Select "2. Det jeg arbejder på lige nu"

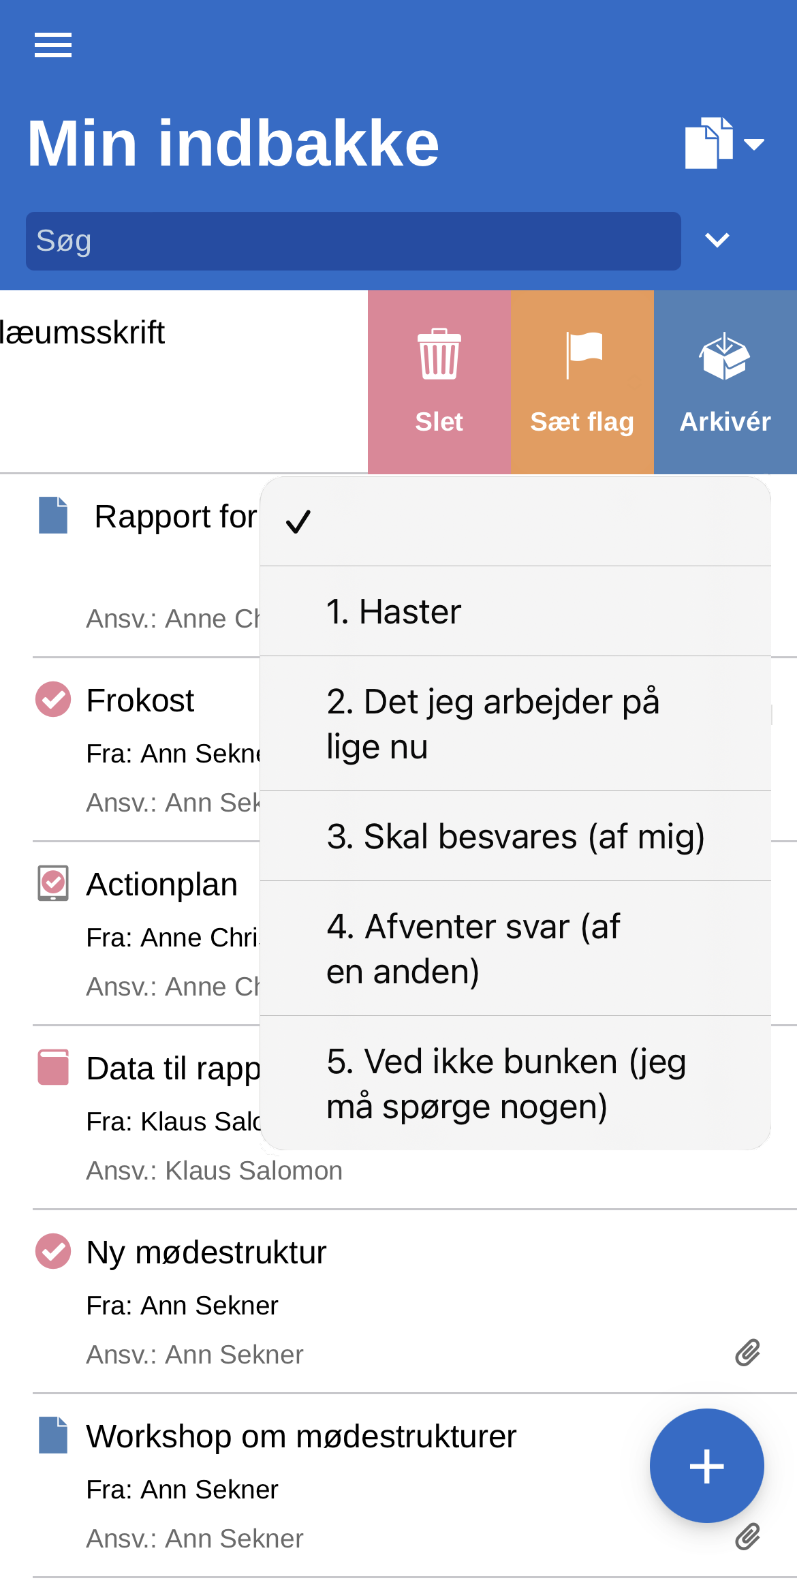pos(515,724)
